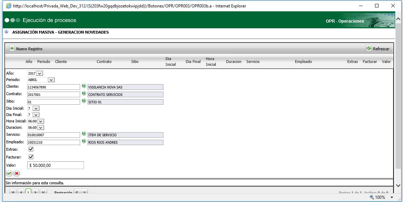Click the info icon beside Asignación Masiva
Image resolution: width=403 pixels, height=202 pixels.
tap(6, 32)
